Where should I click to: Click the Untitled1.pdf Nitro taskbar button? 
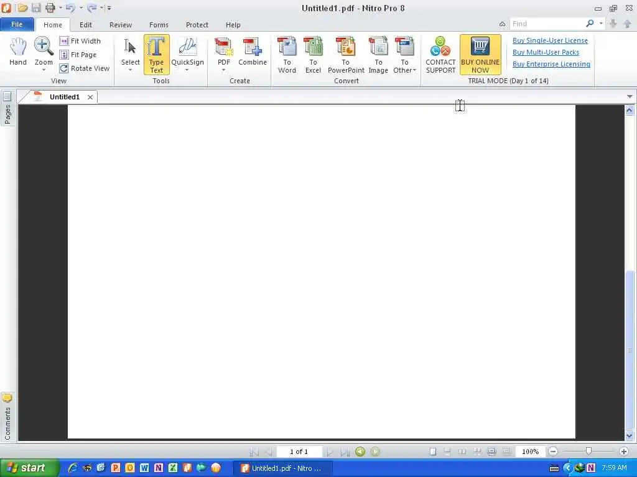283,468
